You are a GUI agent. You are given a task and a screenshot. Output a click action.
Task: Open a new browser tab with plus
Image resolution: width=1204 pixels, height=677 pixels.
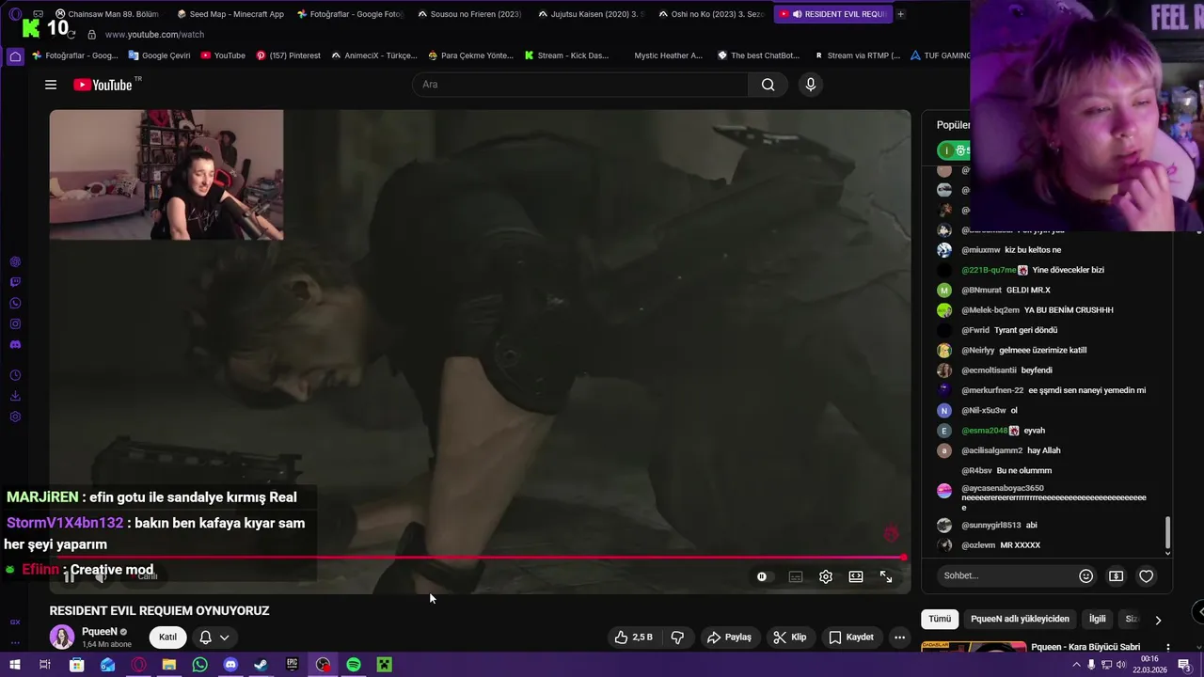click(x=900, y=14)
